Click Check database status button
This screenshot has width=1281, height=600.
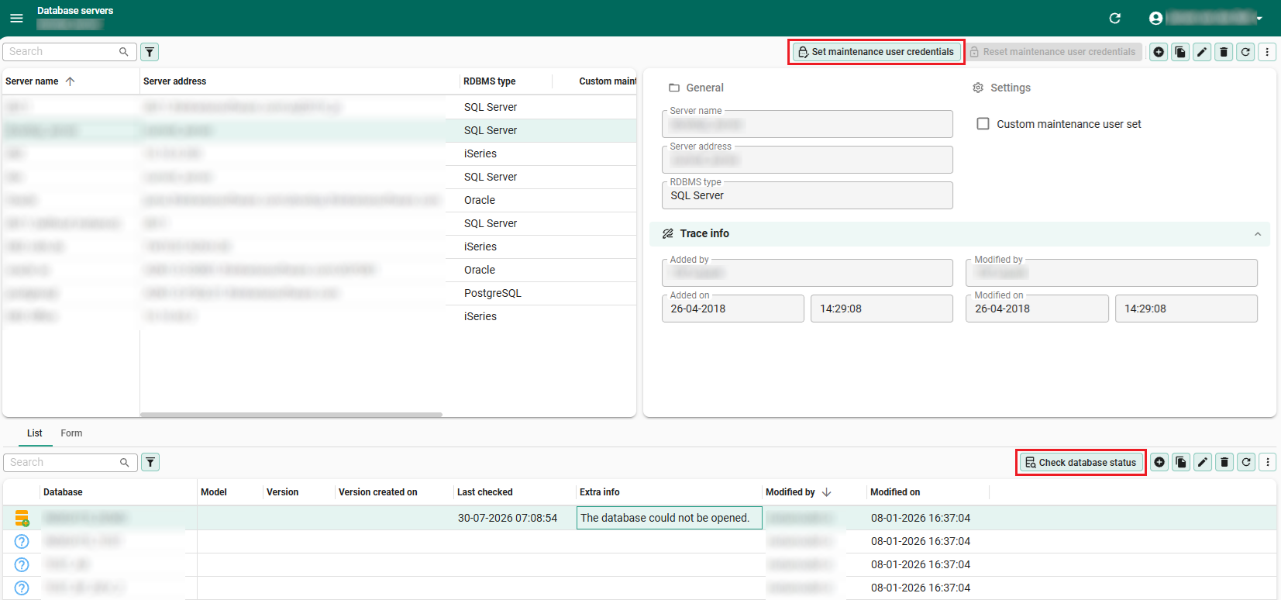(1080, 463)
